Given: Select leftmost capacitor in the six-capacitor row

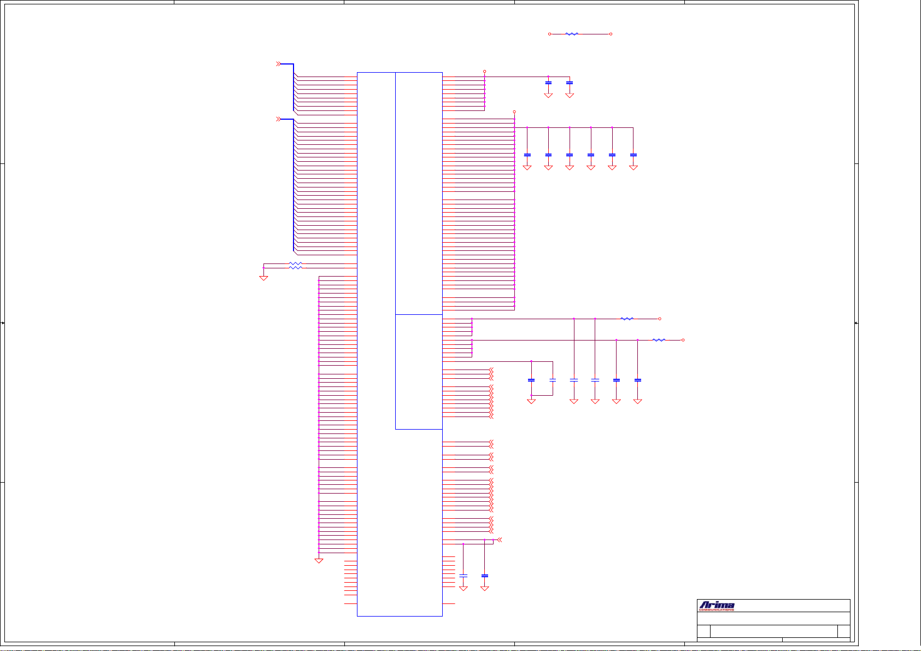Looking at the screenshot, I should 527,155.
